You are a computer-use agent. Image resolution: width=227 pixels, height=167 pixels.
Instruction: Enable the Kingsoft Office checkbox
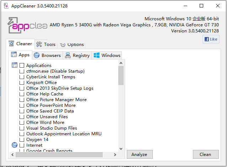22,83
